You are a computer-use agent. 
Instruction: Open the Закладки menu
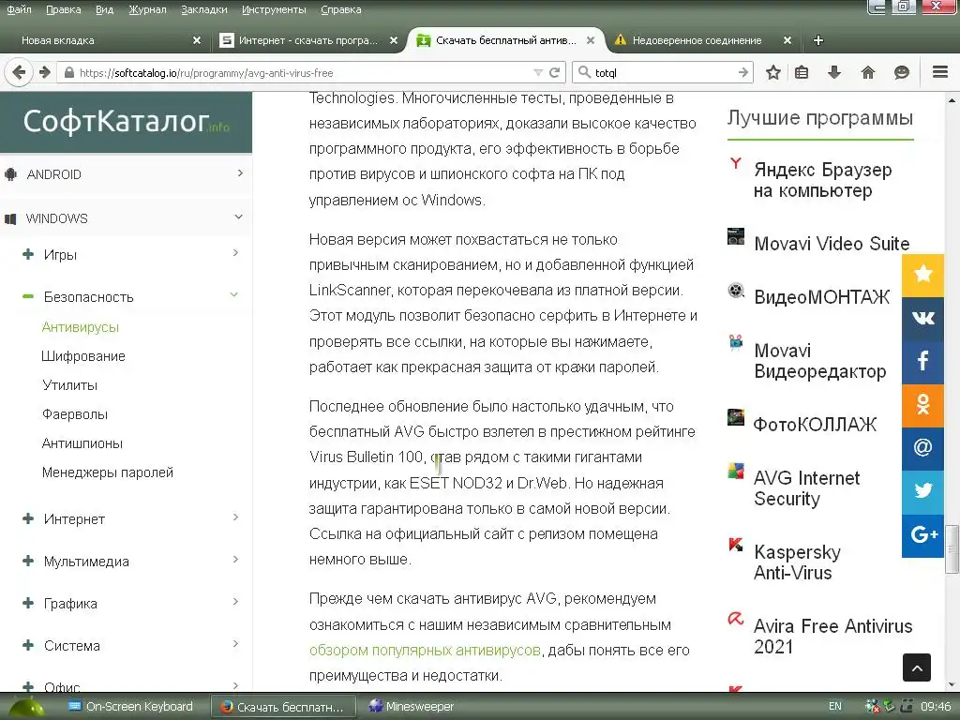[x=203, y=9]
